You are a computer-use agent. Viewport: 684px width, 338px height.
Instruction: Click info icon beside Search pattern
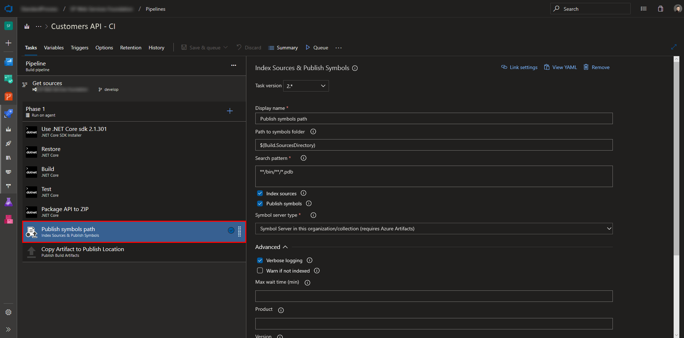(304, 158)
